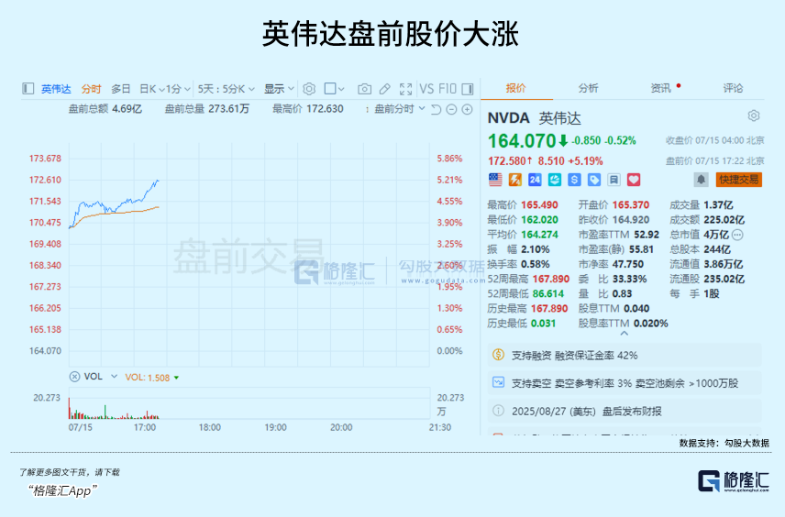Click the 快捷交易 quick trade button

click(x=738, y=180)
